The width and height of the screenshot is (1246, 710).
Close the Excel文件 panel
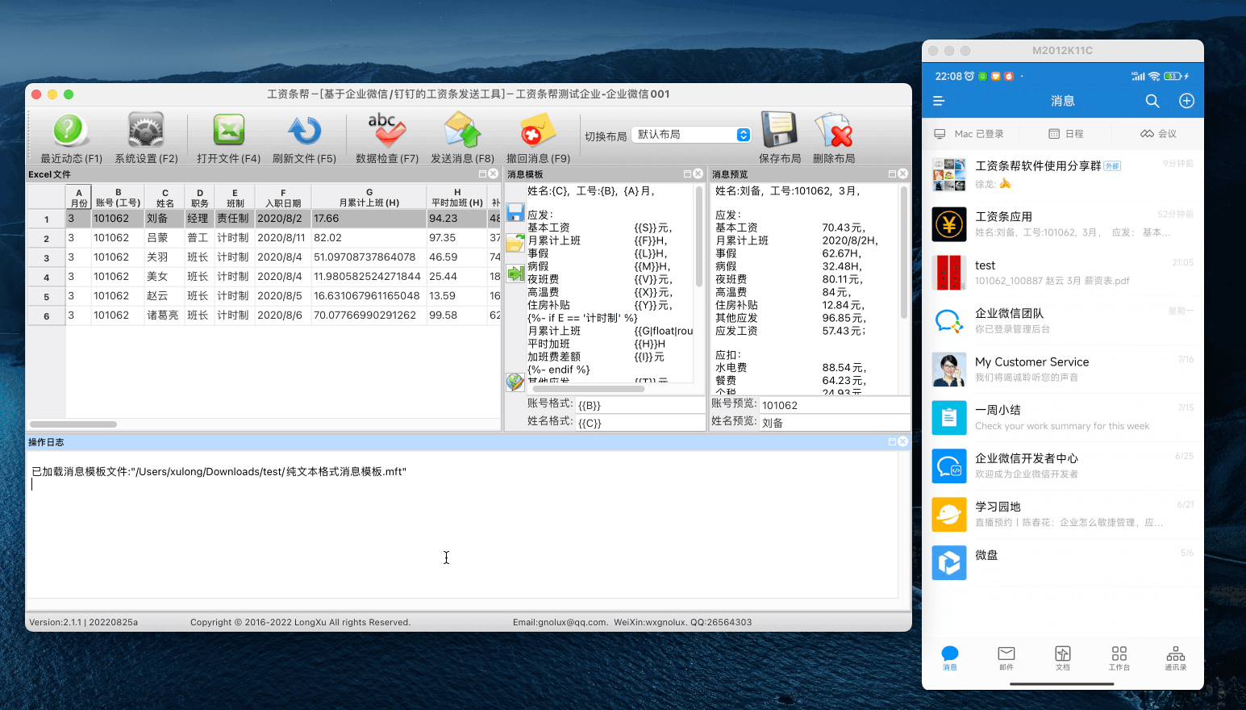click(x=493, y=174)
